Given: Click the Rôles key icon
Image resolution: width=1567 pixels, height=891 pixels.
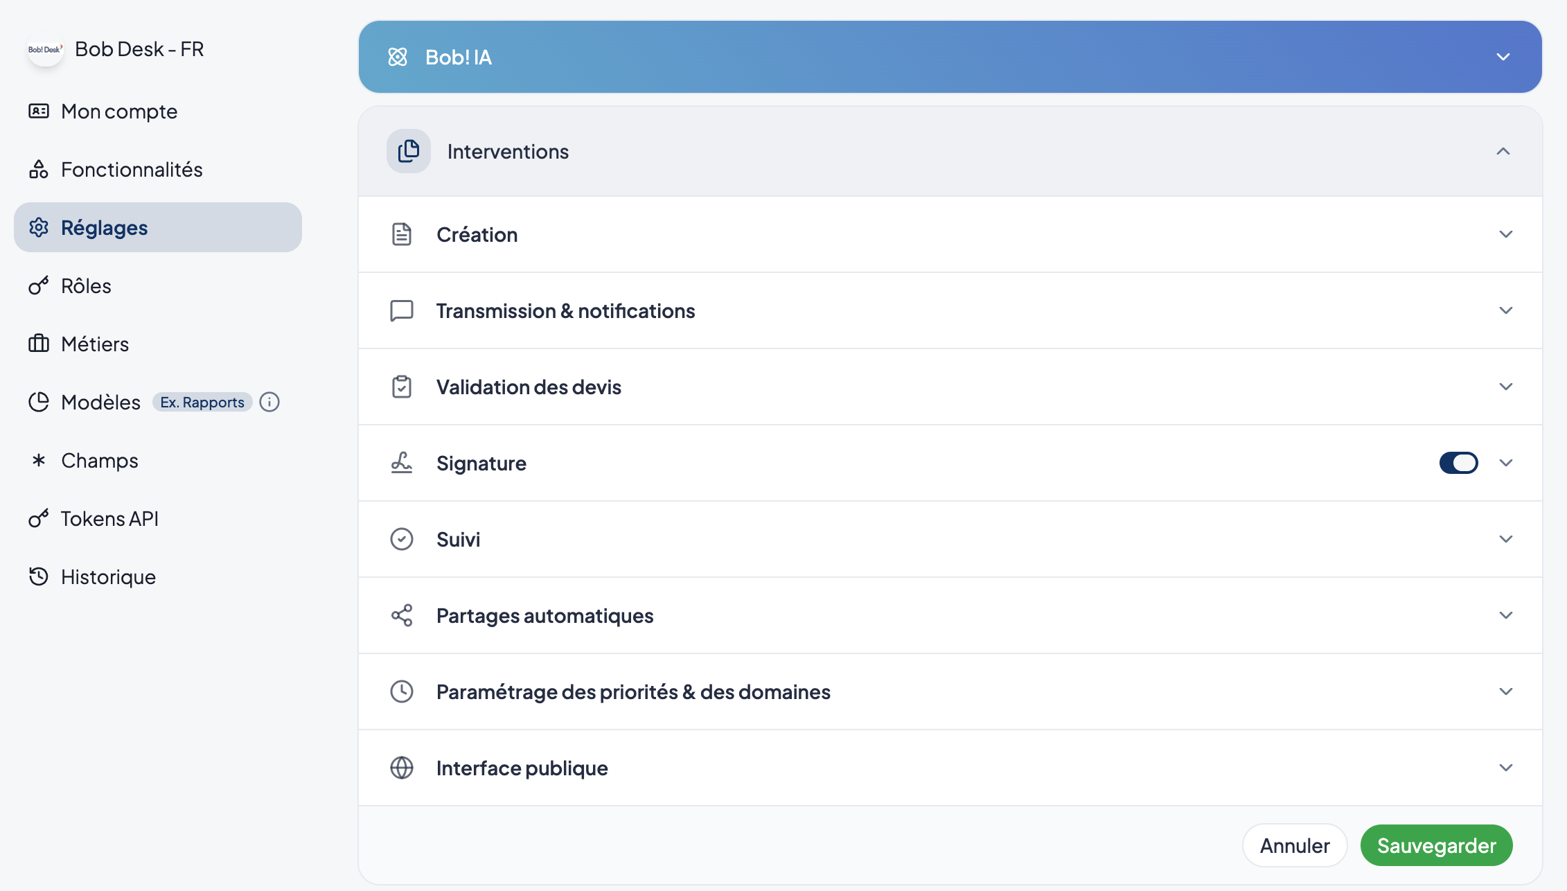Looking at the screenshot, I should pyautogui.click(x=39, y=285).
